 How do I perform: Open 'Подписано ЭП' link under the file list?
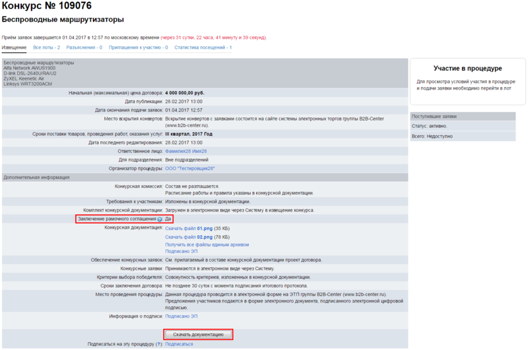pyautogui.click(x=181, y=251)
